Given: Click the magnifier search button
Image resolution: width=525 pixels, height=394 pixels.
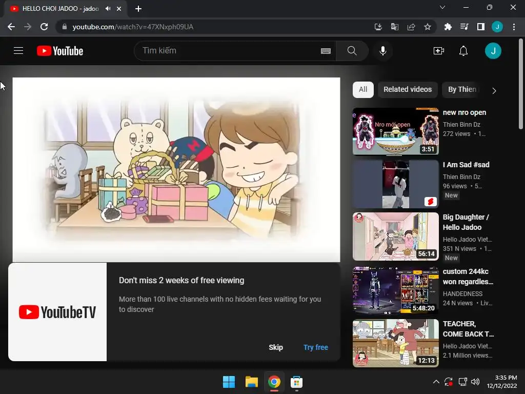Looking at the screenshot, I should 352,51.
